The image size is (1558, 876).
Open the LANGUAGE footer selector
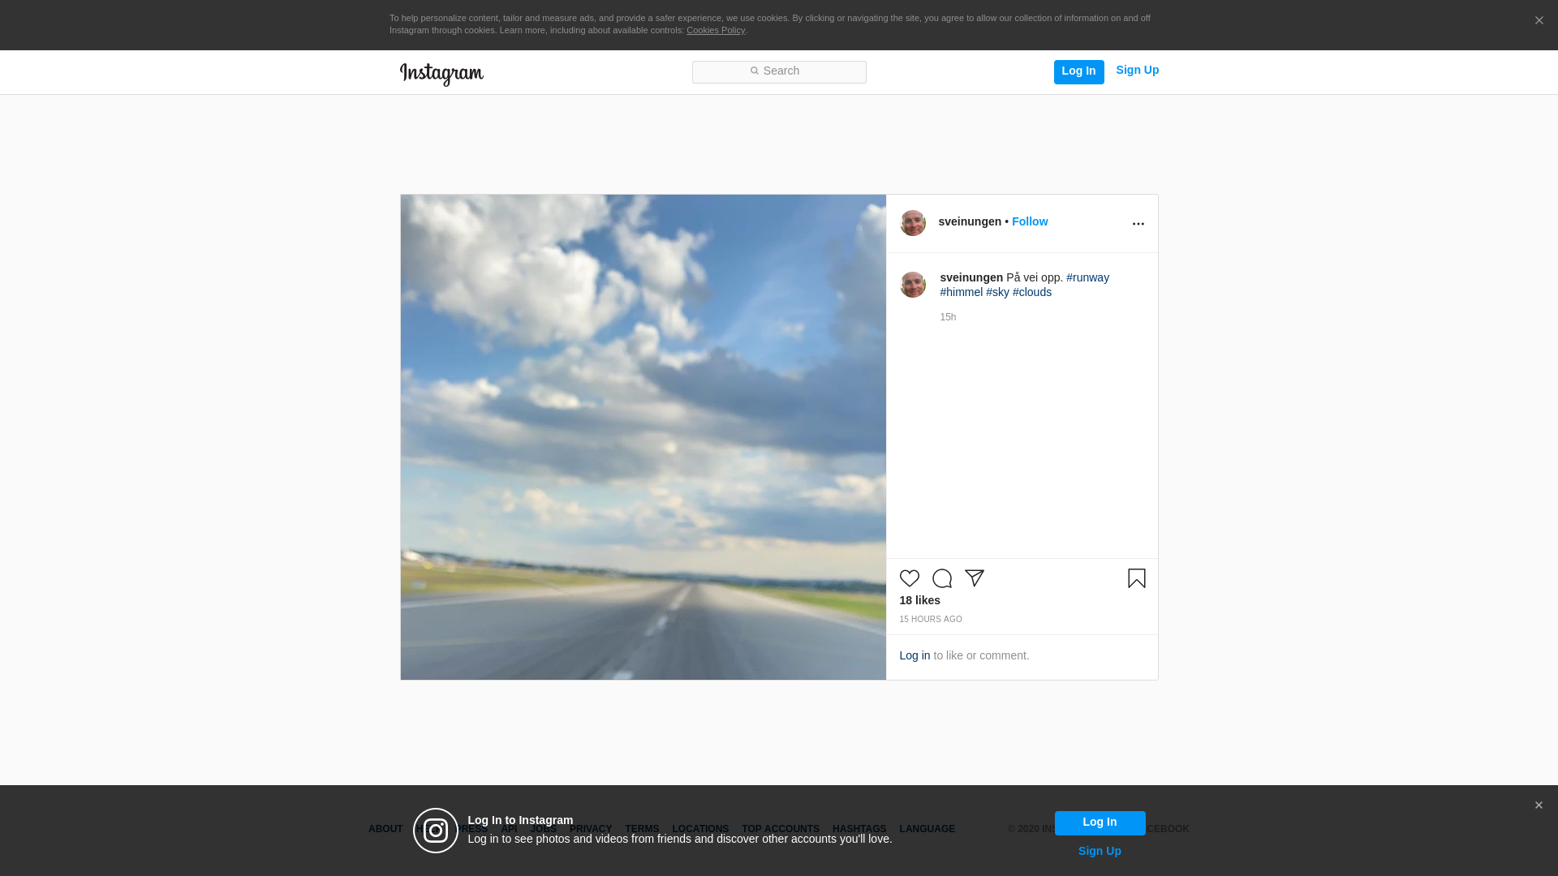(x=927, y=829)
